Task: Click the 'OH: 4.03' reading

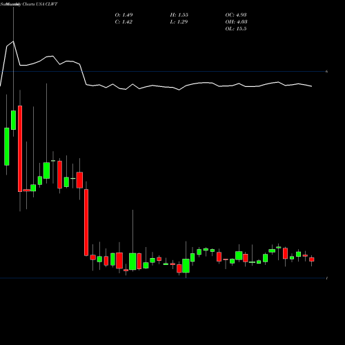Action: point(236,22)
